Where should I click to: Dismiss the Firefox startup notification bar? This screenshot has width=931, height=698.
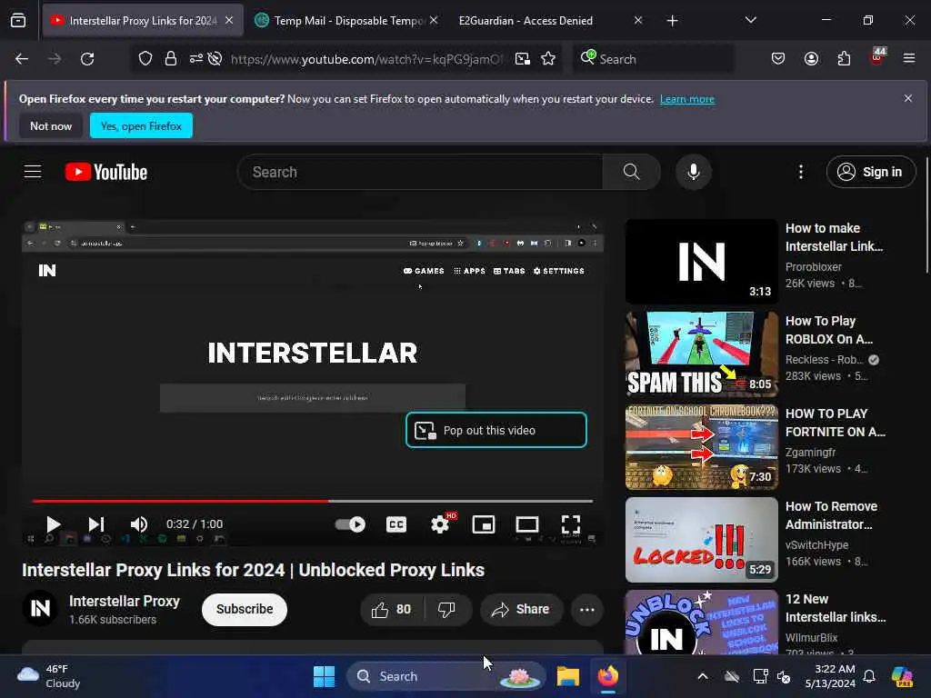click(x=908, y=98)
